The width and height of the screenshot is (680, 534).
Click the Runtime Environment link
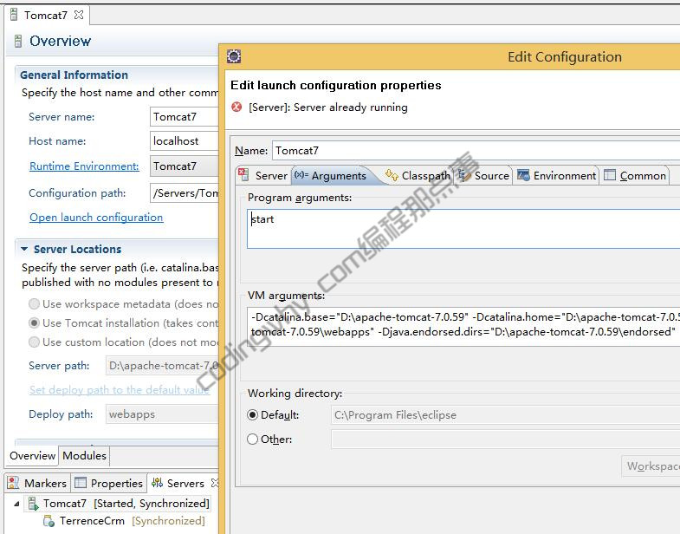pyautogui.click(x=84, y=166)
